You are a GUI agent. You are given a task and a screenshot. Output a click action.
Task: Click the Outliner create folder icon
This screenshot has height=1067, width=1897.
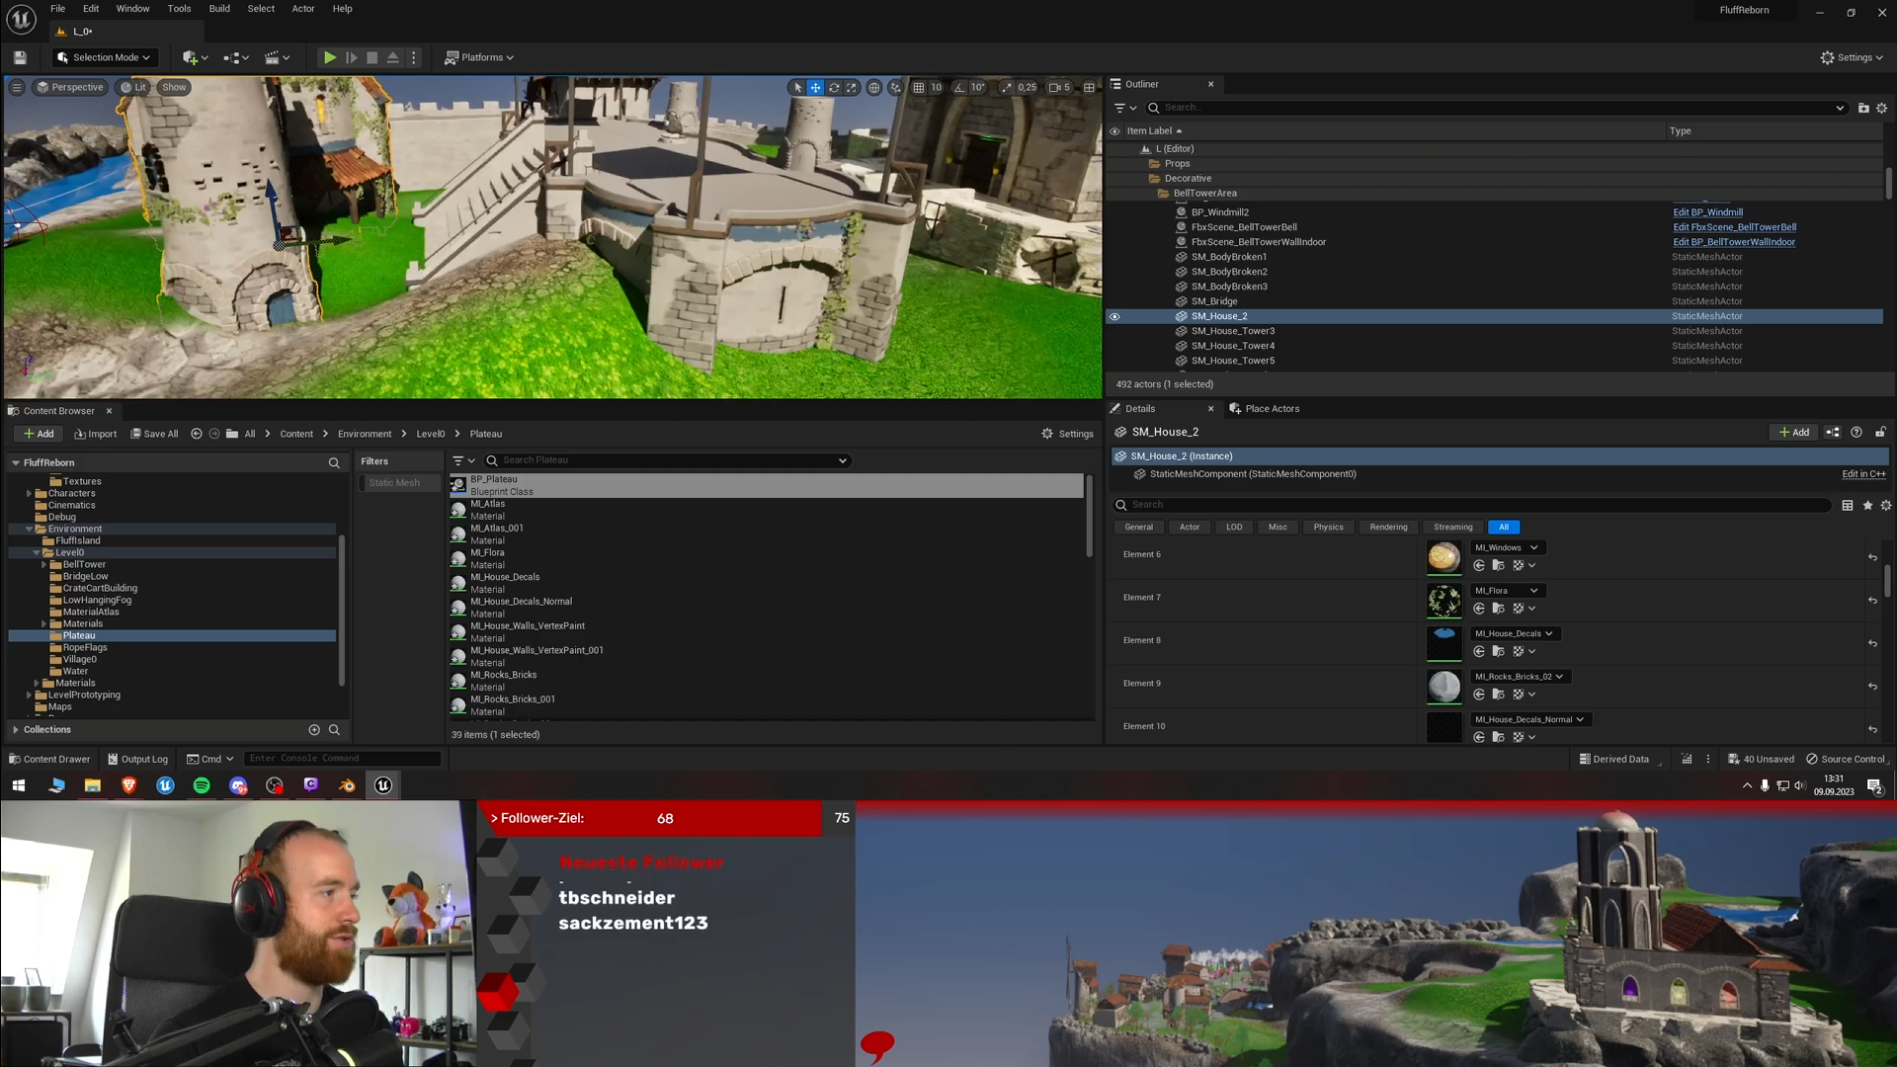[x=1863, y=108]
